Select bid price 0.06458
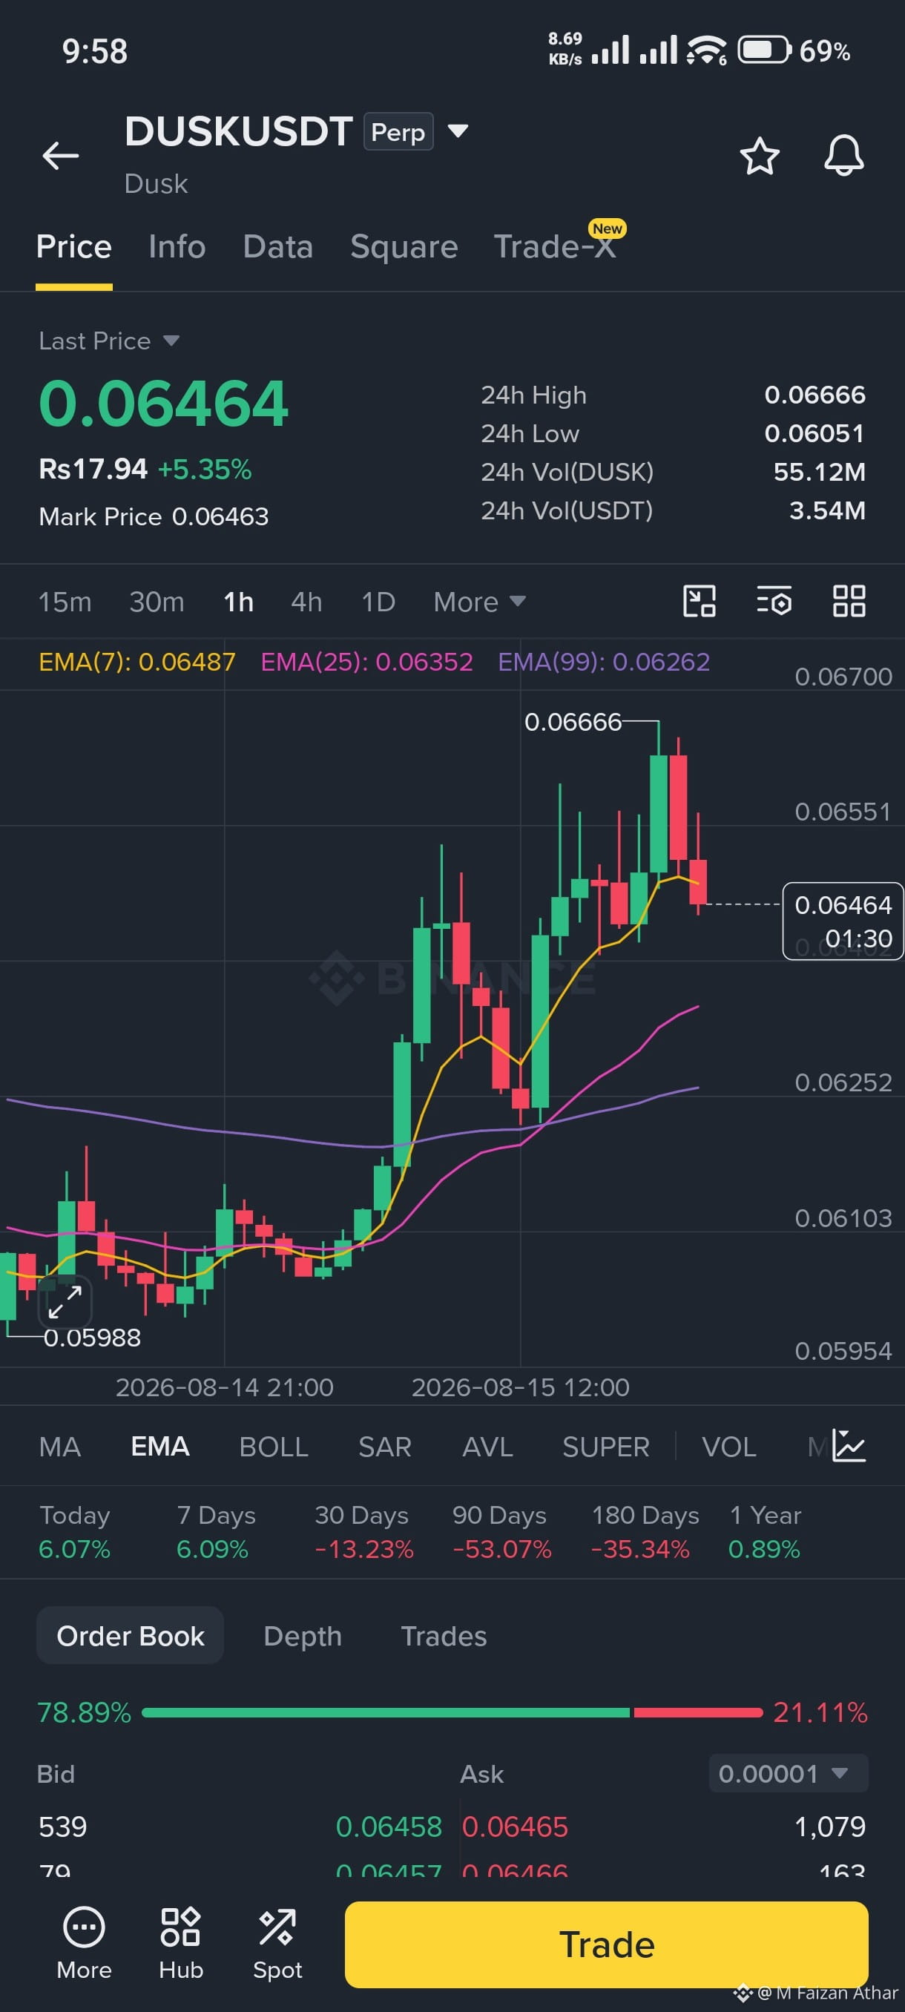The width and height of the screenshot is (905, 2012). 388,1827
